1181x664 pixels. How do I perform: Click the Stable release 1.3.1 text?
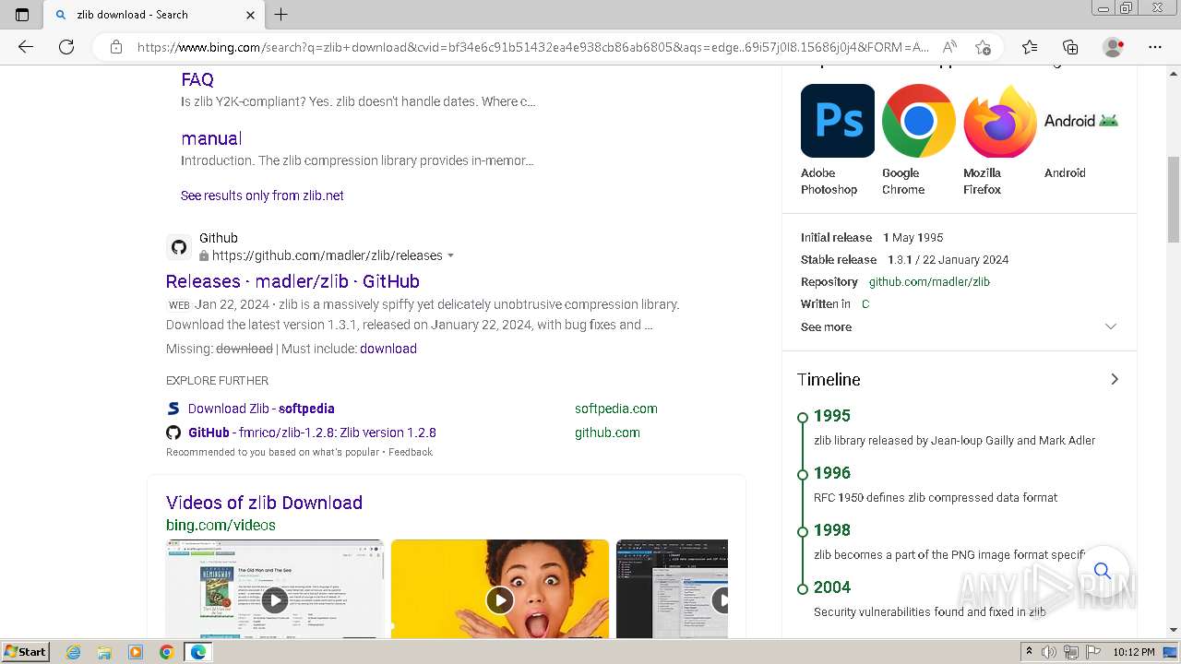point(904,260)
